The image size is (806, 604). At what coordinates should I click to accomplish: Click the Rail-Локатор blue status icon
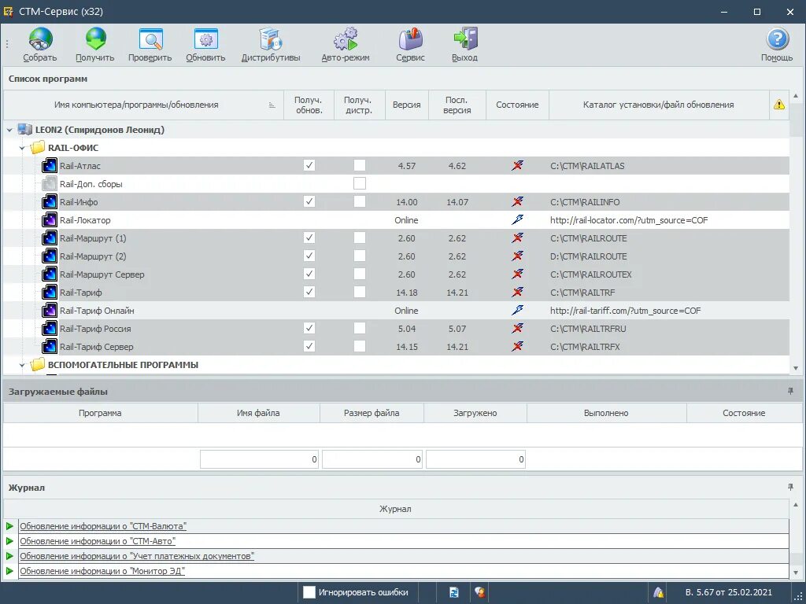pos(518,220)
